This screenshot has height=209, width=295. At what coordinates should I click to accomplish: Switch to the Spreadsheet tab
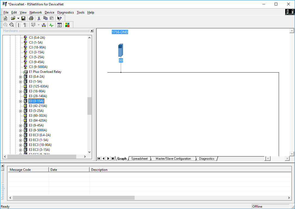tap(139, 159)
